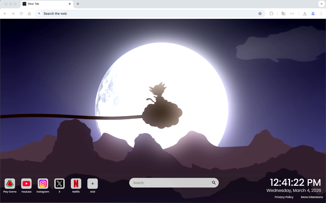The height and width of the screenshot is (203, 326).
Task: Click the date Wednesday, March 4, 2026
Action: coord(294,190)
